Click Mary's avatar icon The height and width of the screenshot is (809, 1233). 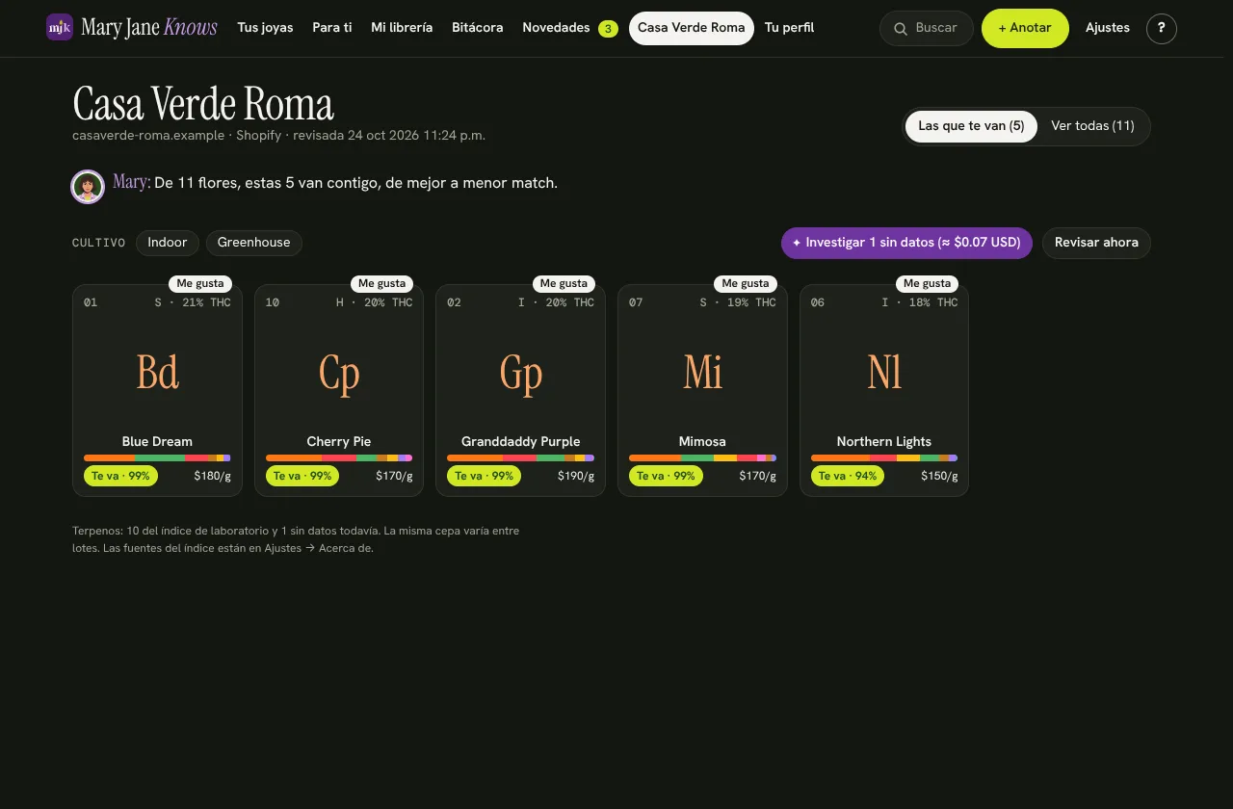coord(88,187)
